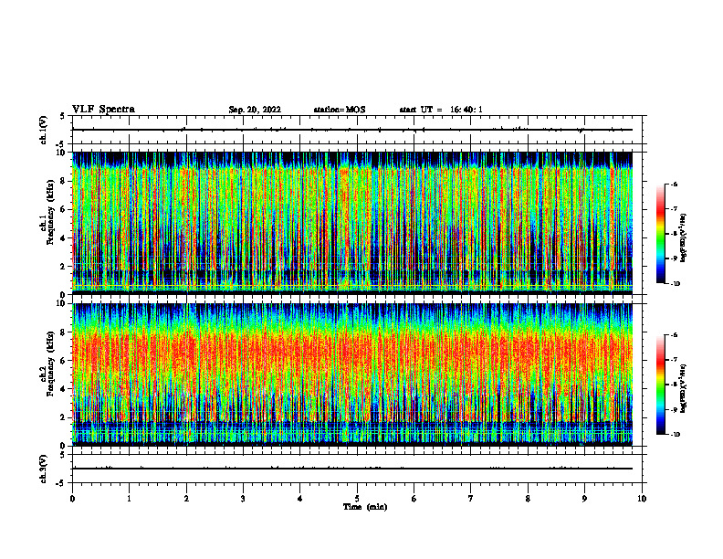Select the "start UT = 16:40:1" text
This screenshot has height=559, width=723.
click(x=441, y=110)
